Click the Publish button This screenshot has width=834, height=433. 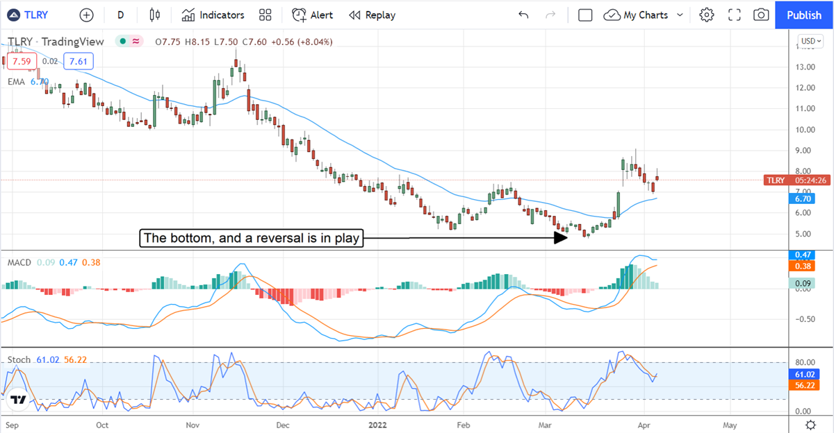[x=804, y=15]
